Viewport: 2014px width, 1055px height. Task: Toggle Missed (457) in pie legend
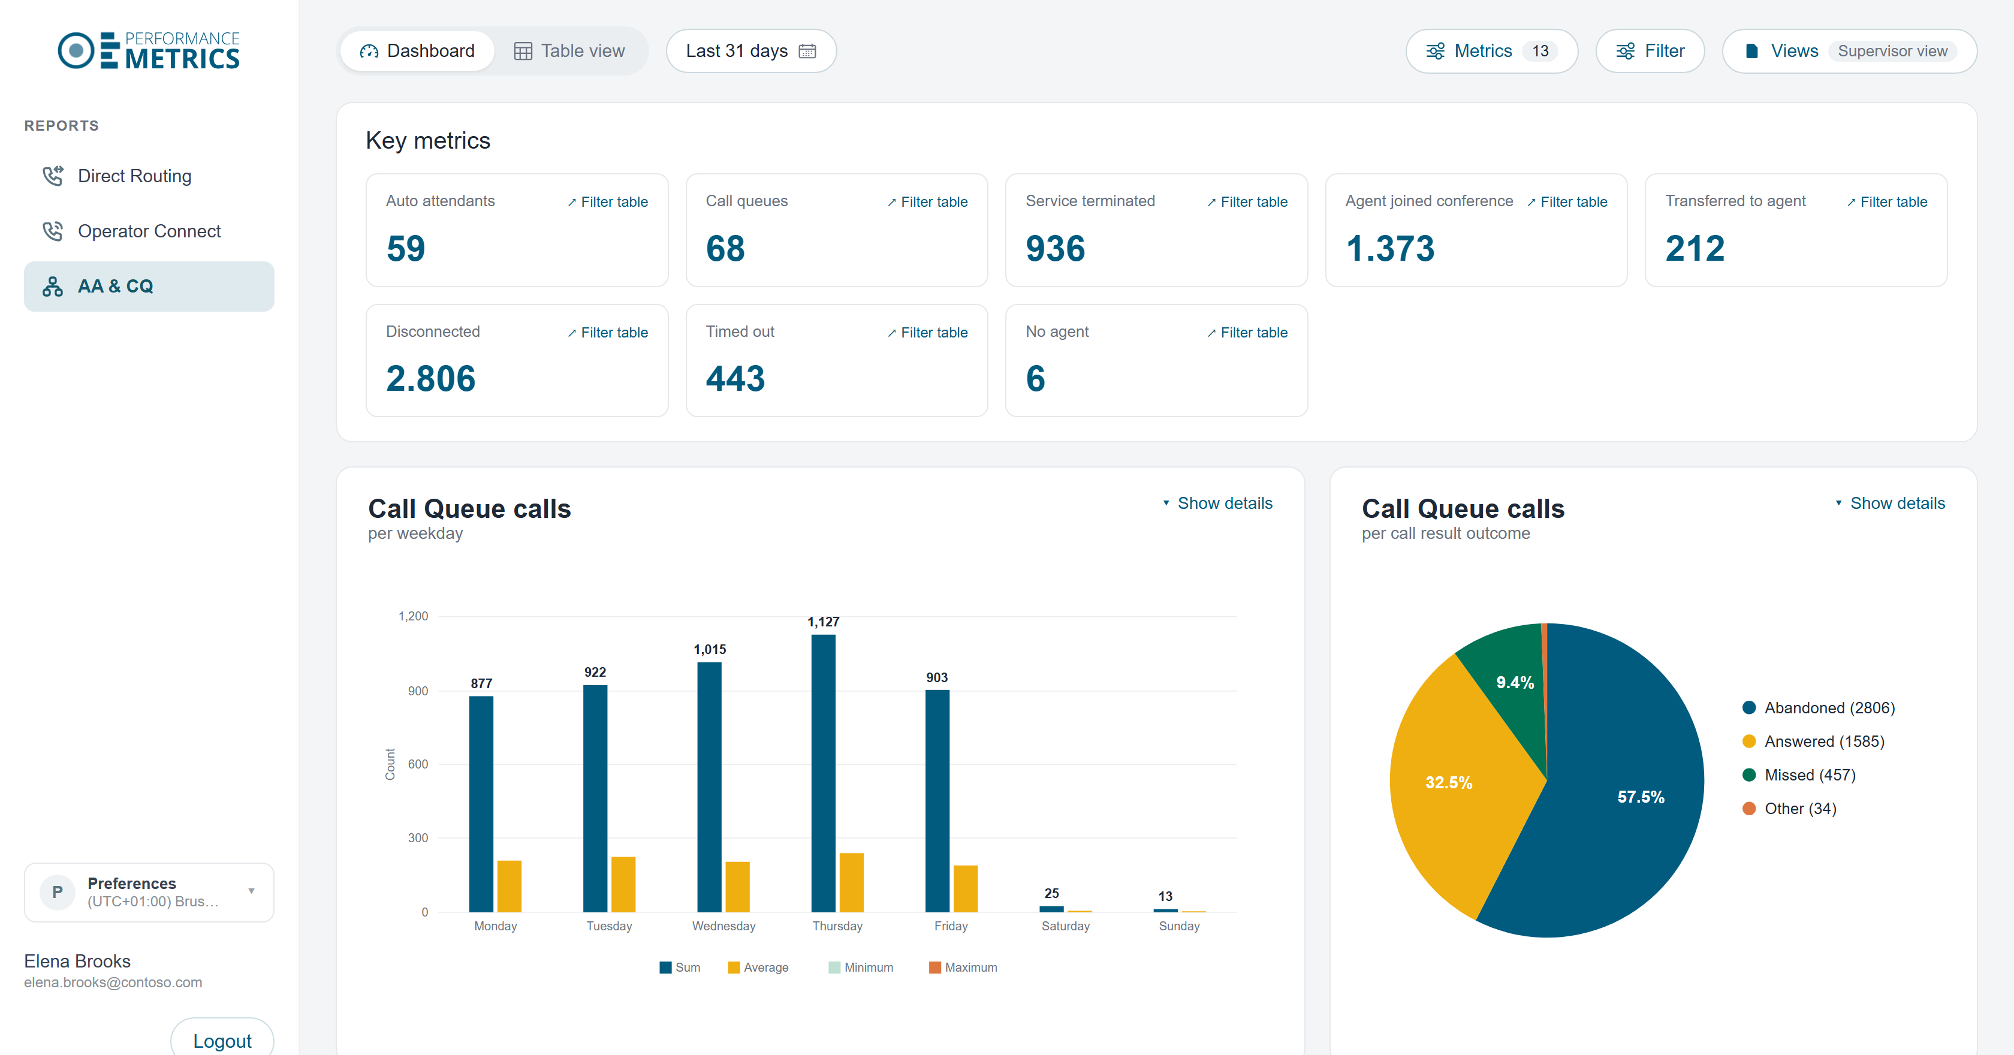1798,776
